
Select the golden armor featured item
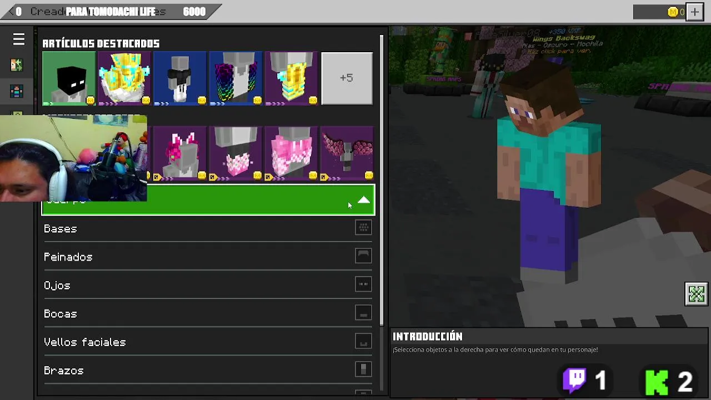click(291, 78)
